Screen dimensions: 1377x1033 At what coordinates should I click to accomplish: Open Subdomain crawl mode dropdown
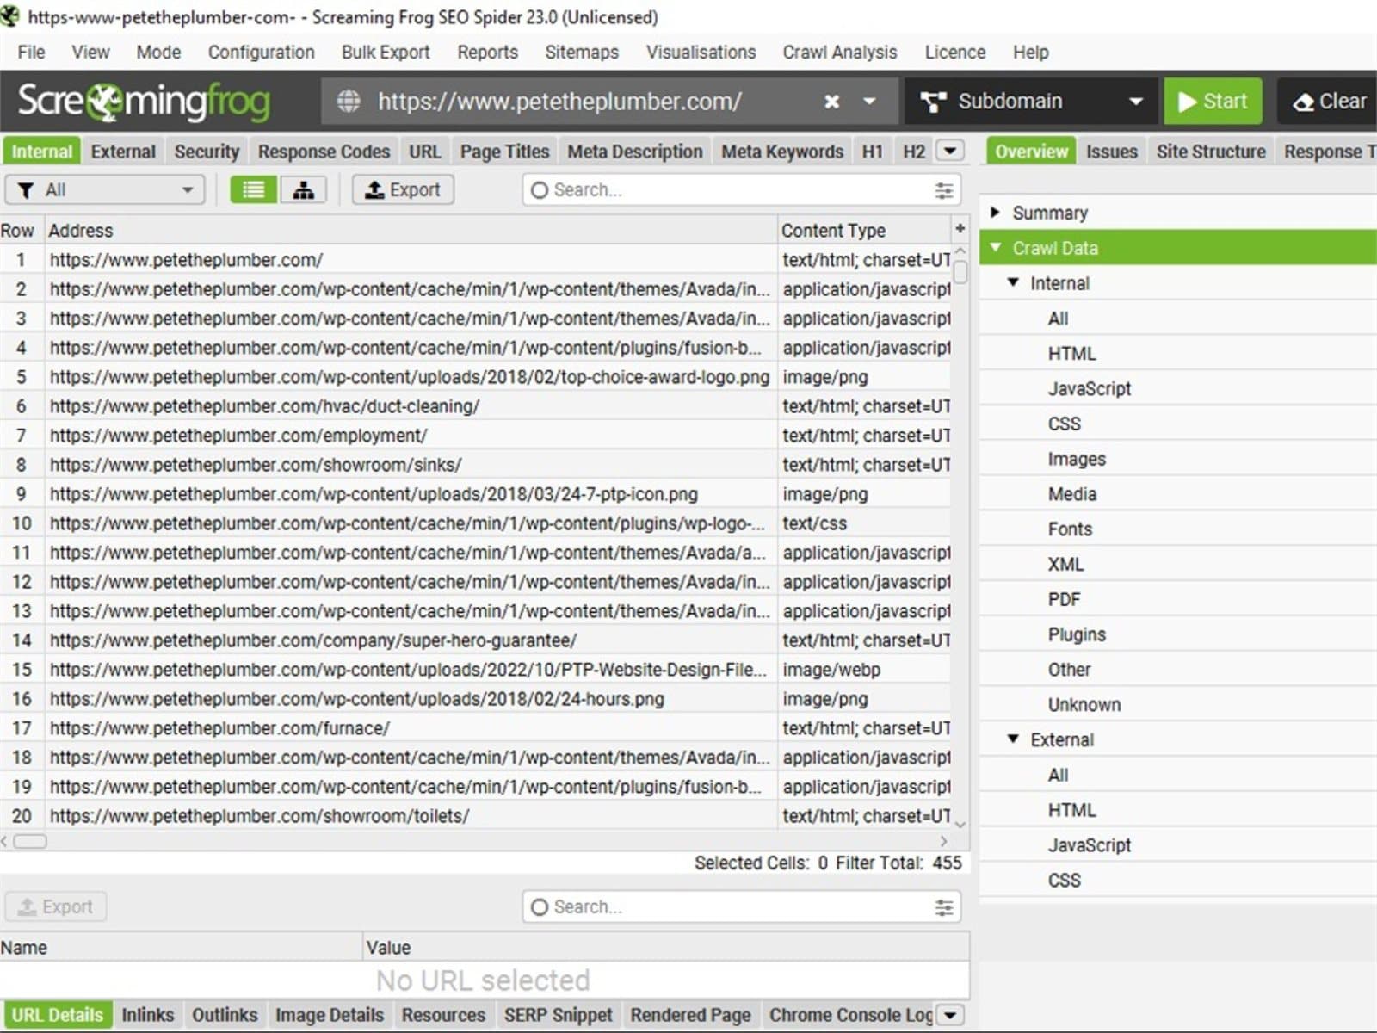(x=1031, y=102)
